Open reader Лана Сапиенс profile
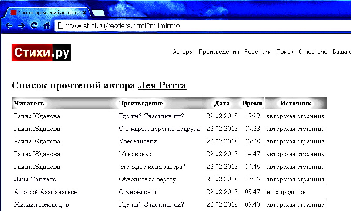Image resolution: width=351 pixels, height=211 pixels. [35, 179]
